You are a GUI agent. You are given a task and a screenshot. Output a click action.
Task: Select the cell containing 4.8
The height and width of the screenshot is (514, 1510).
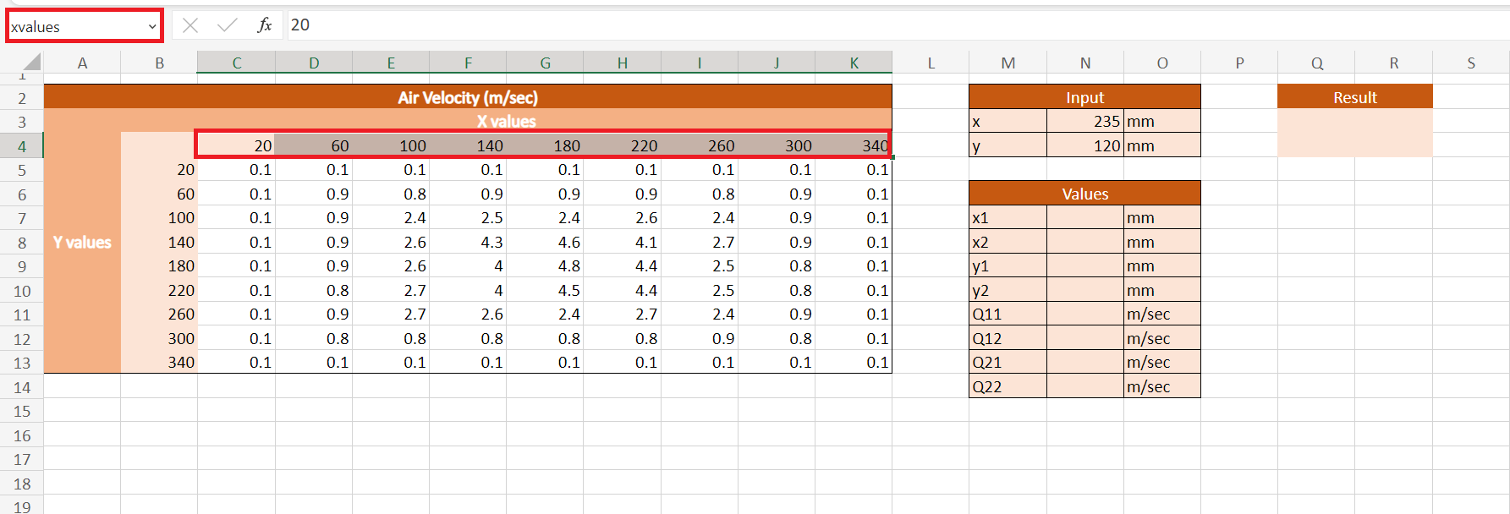tap(545, 266)
